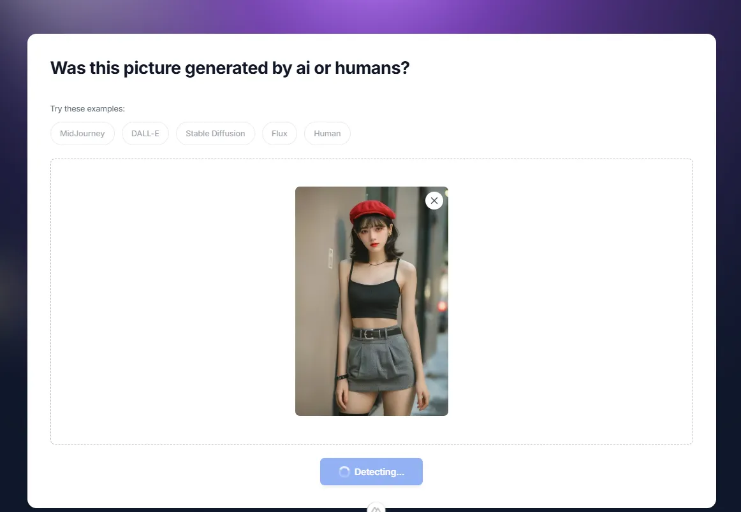Click the red beret in the uploaded photo
This screenshot has width=741, height=512.
point(372,210)
